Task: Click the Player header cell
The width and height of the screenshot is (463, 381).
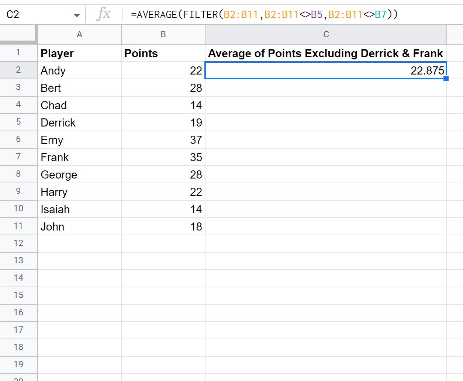Action: (79, 53)
